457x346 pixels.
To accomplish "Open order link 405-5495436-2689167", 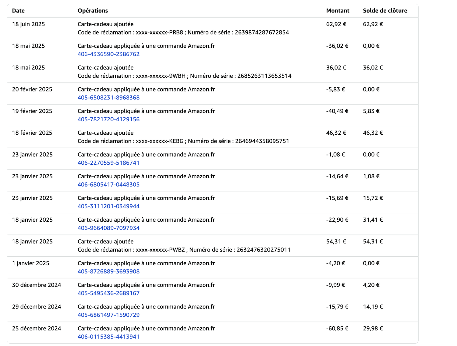I will [108, 293].
